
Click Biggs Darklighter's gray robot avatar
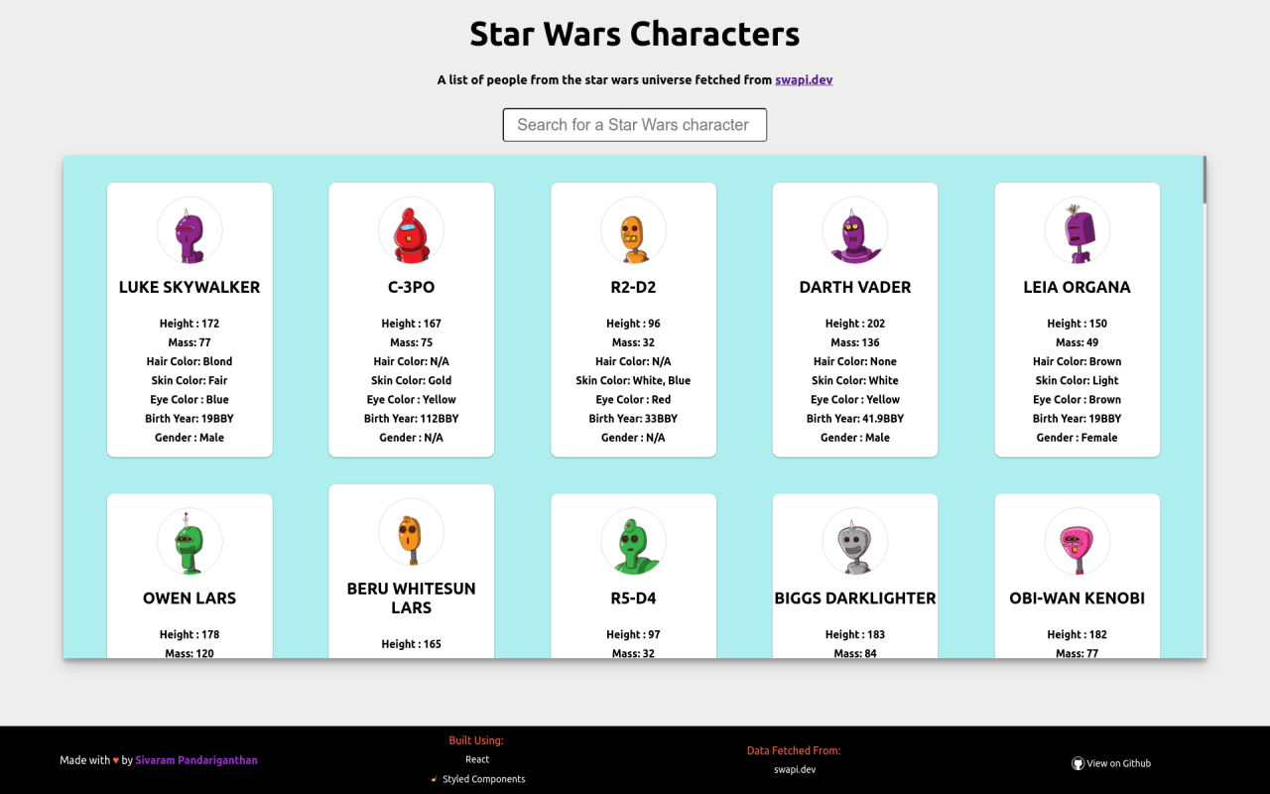pos(855,541)
